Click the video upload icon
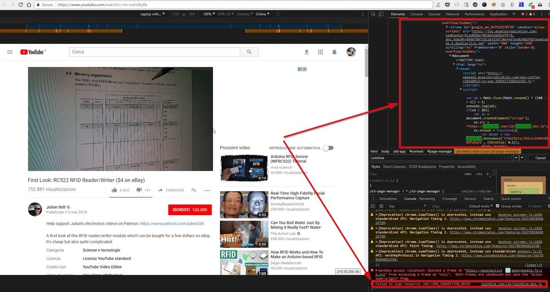This screenshot has width=550, height=292. tap(307, 52)
